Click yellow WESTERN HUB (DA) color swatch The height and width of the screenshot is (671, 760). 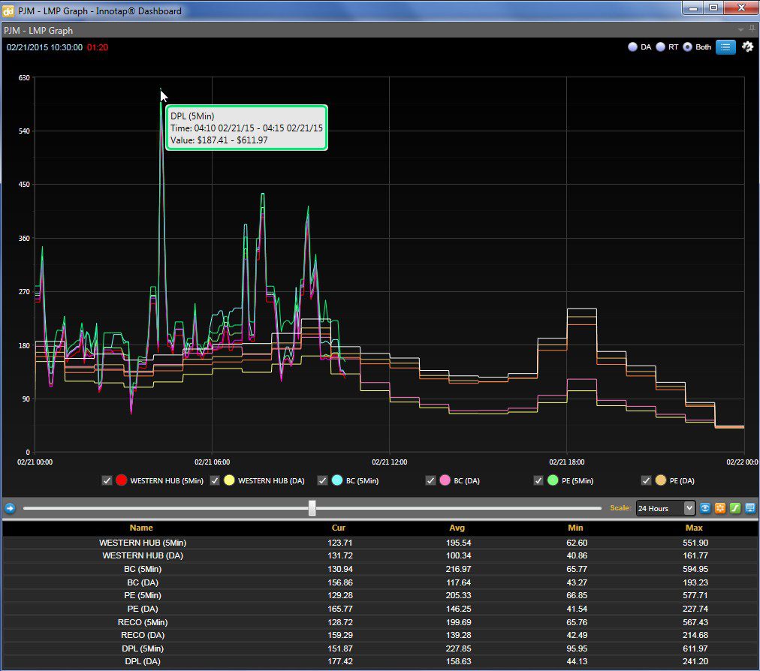(229, 480)
